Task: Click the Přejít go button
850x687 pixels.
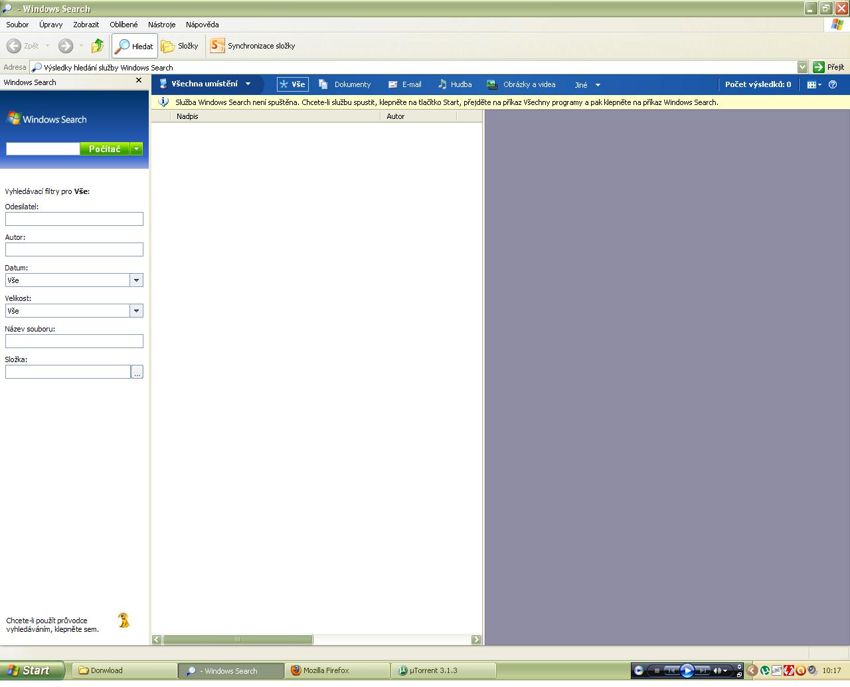Action: coord(829,67)
